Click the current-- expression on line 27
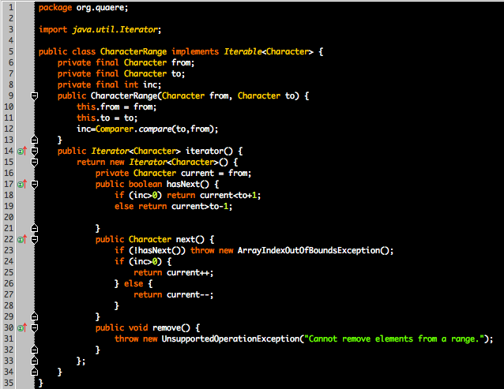The height and width of the screenshot is (389, 504). tap(188, 294)
